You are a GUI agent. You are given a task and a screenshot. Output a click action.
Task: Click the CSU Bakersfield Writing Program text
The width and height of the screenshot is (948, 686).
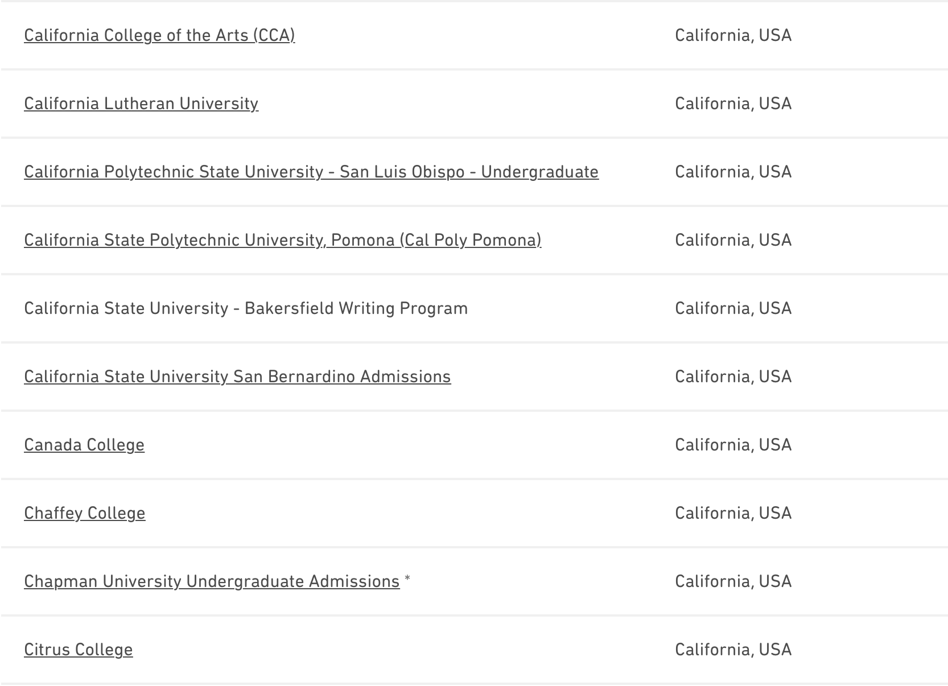tap(246, 308)
